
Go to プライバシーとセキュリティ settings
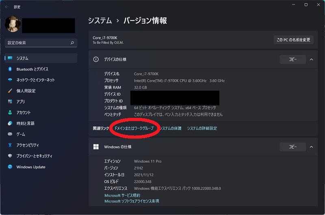41,156
